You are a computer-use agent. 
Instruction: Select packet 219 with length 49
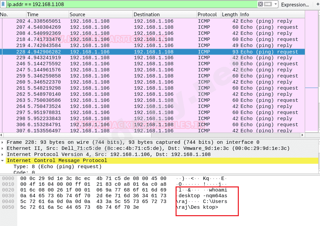[x=153, y=46]
